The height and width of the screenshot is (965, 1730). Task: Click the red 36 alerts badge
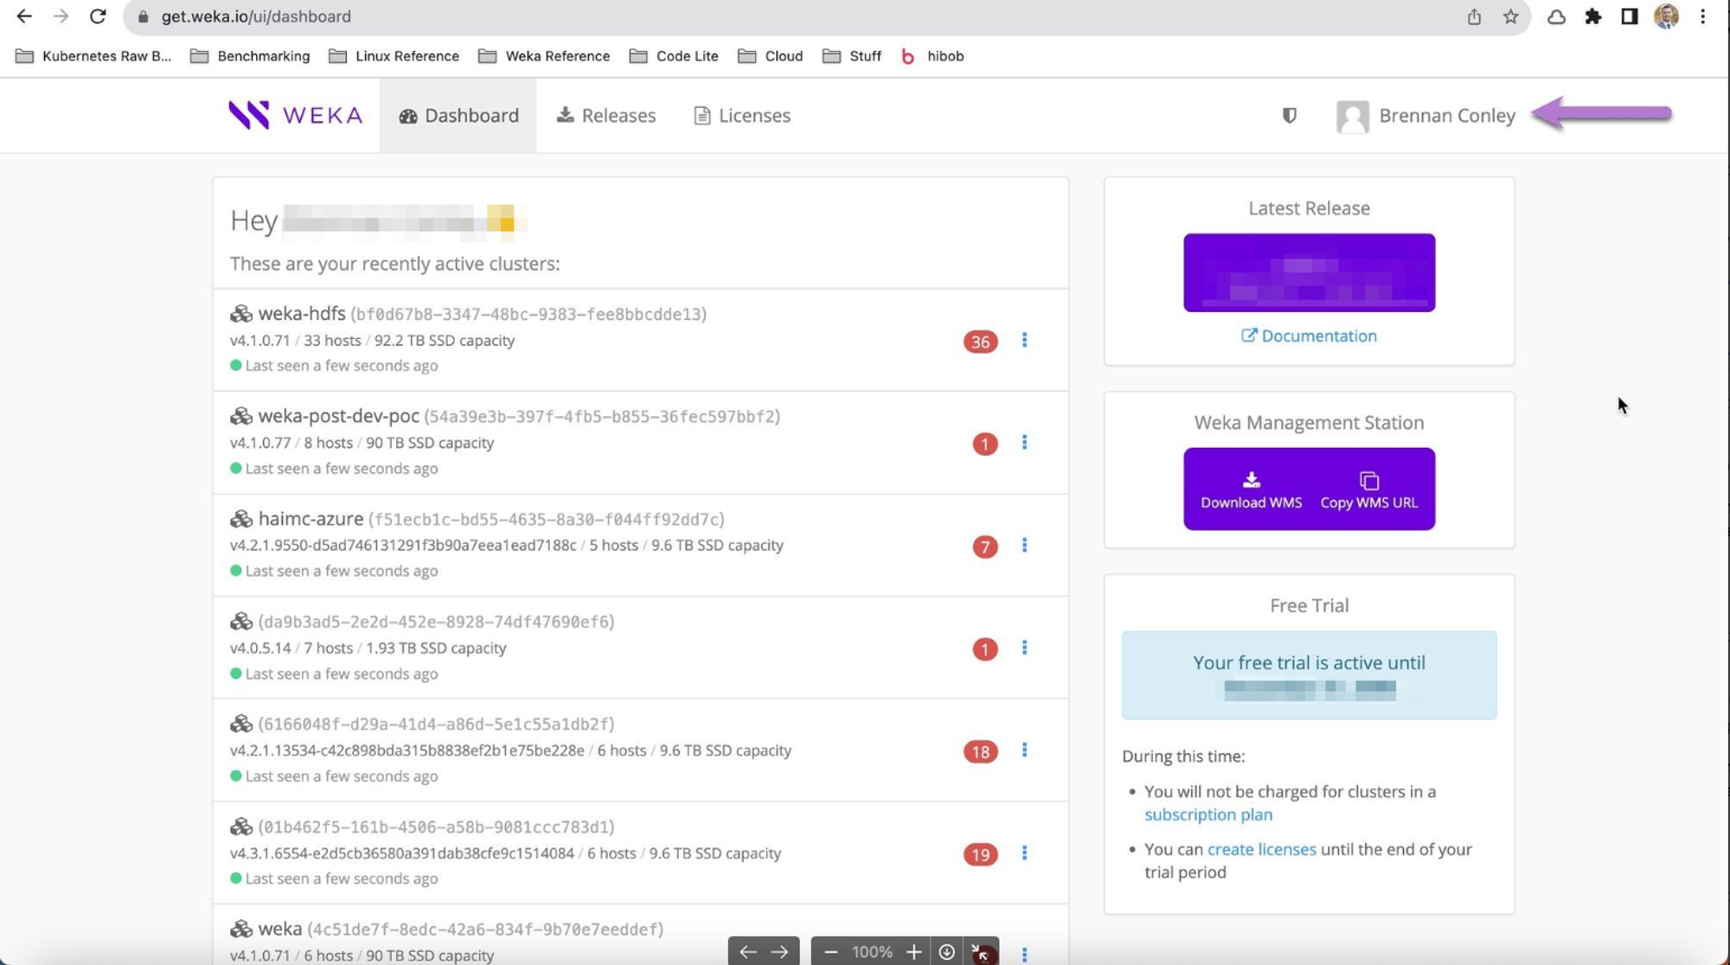click(x=980, y=342)
